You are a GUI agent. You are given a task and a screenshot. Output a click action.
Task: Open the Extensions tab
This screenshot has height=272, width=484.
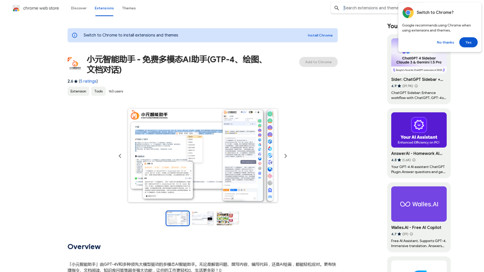pos(104,9)
